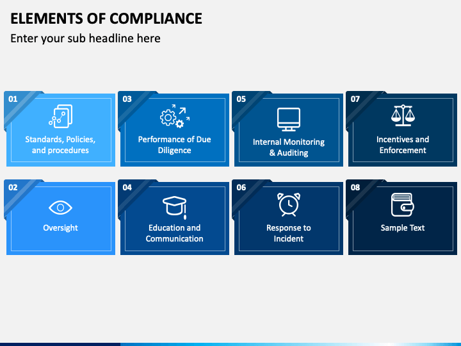
Task: Click the "Sample Text" label
Action: [403, 227]
